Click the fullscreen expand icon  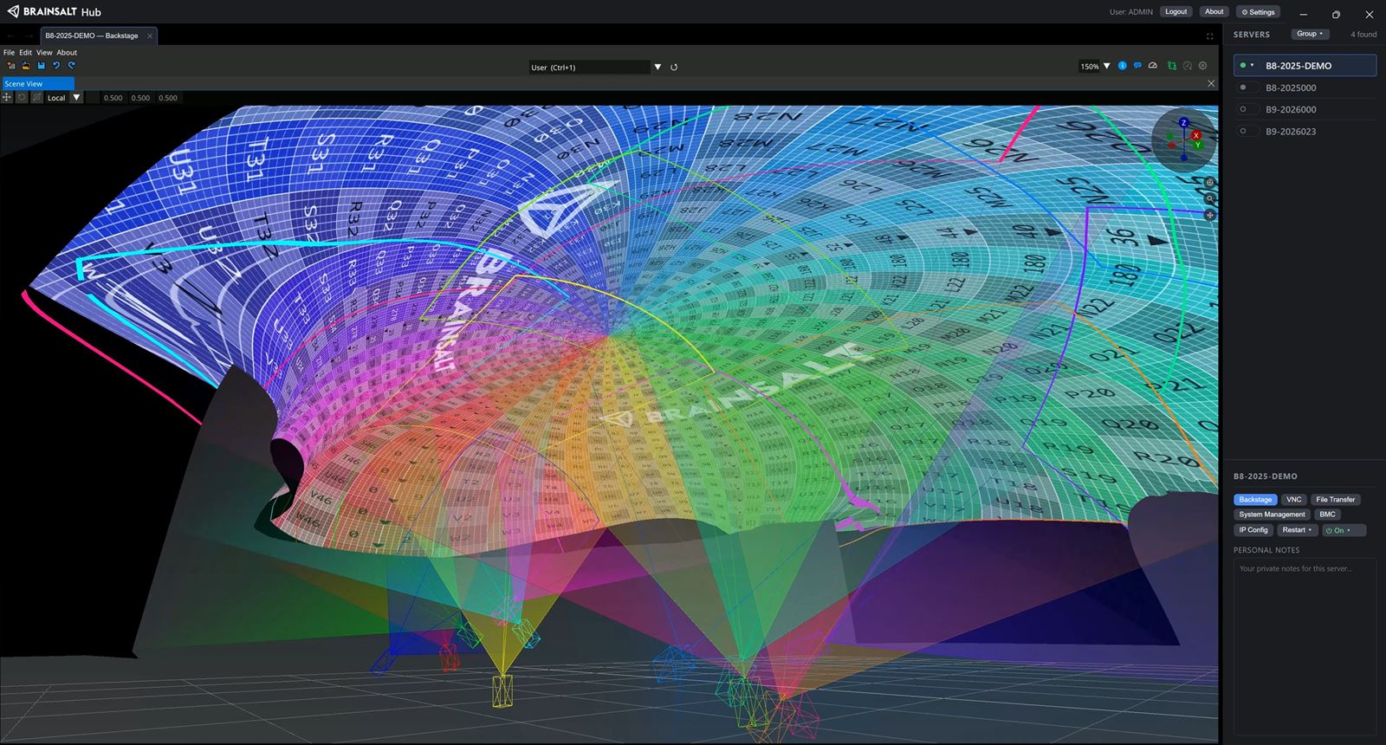point(1210,36)
